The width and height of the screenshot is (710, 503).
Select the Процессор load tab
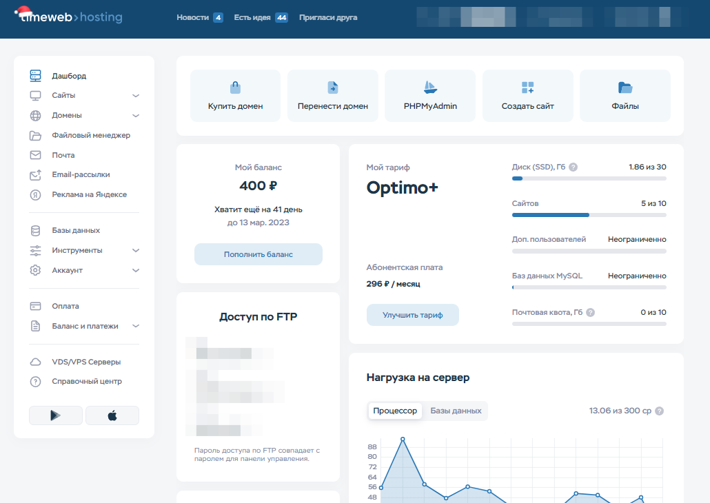point(395,411)
